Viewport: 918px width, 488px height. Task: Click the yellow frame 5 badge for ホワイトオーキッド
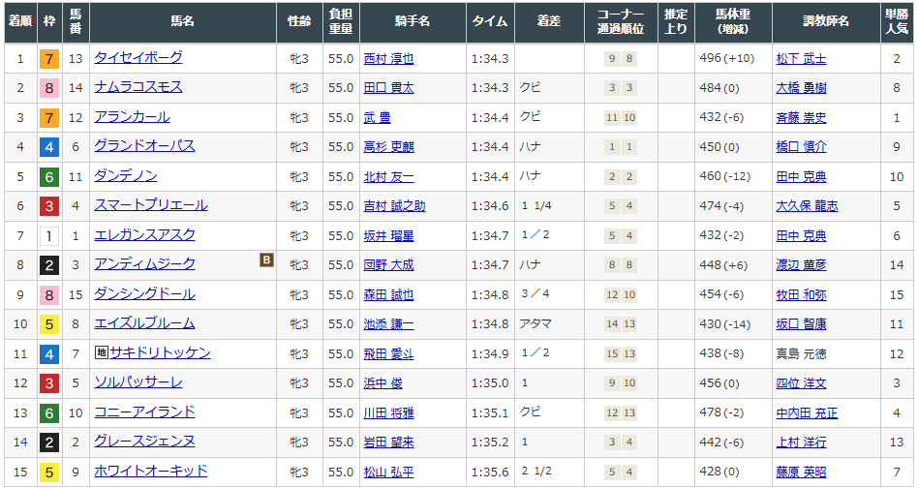(48, 473)
